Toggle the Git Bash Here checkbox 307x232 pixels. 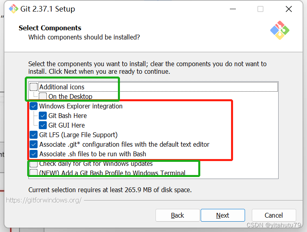click(x=43, y=116)
